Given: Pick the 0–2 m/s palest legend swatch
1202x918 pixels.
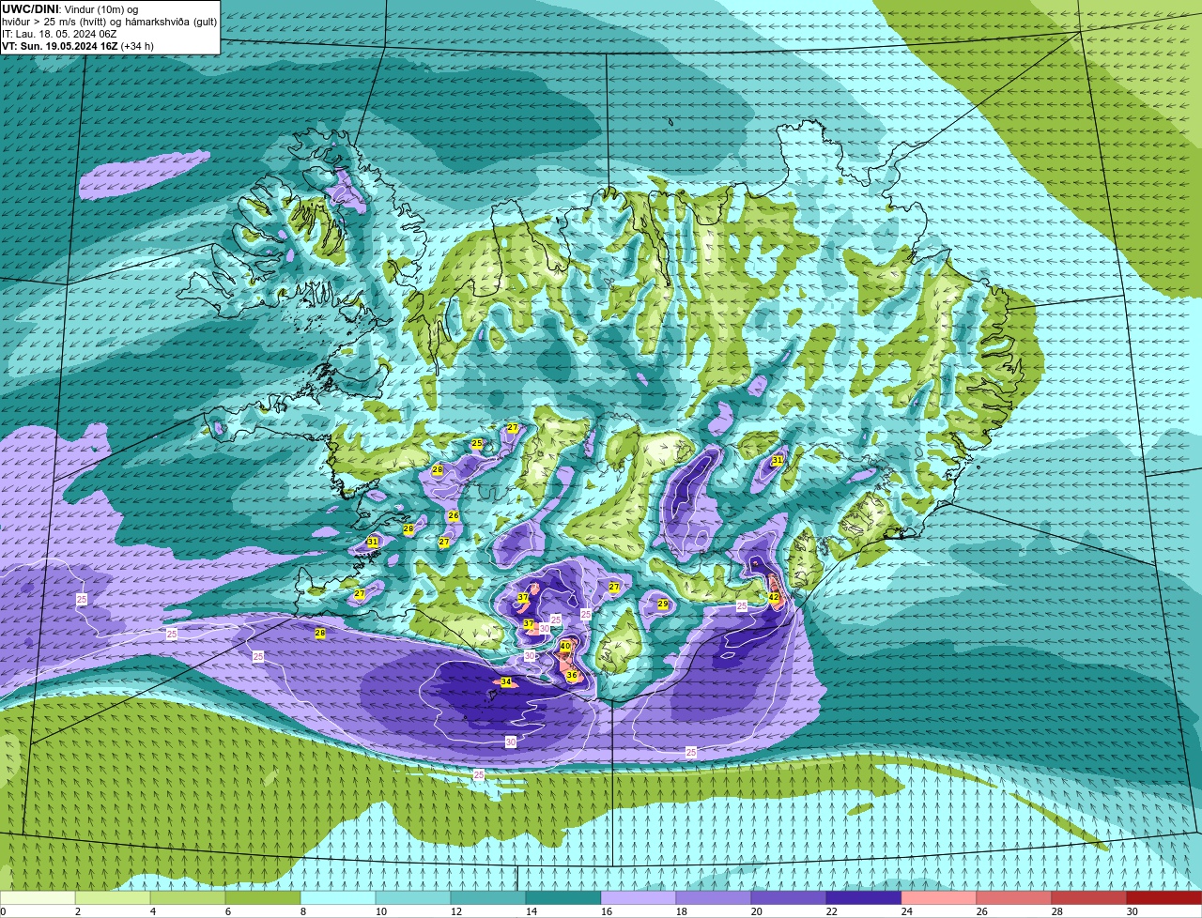Looking at the screenshot, I should [38, 897].
